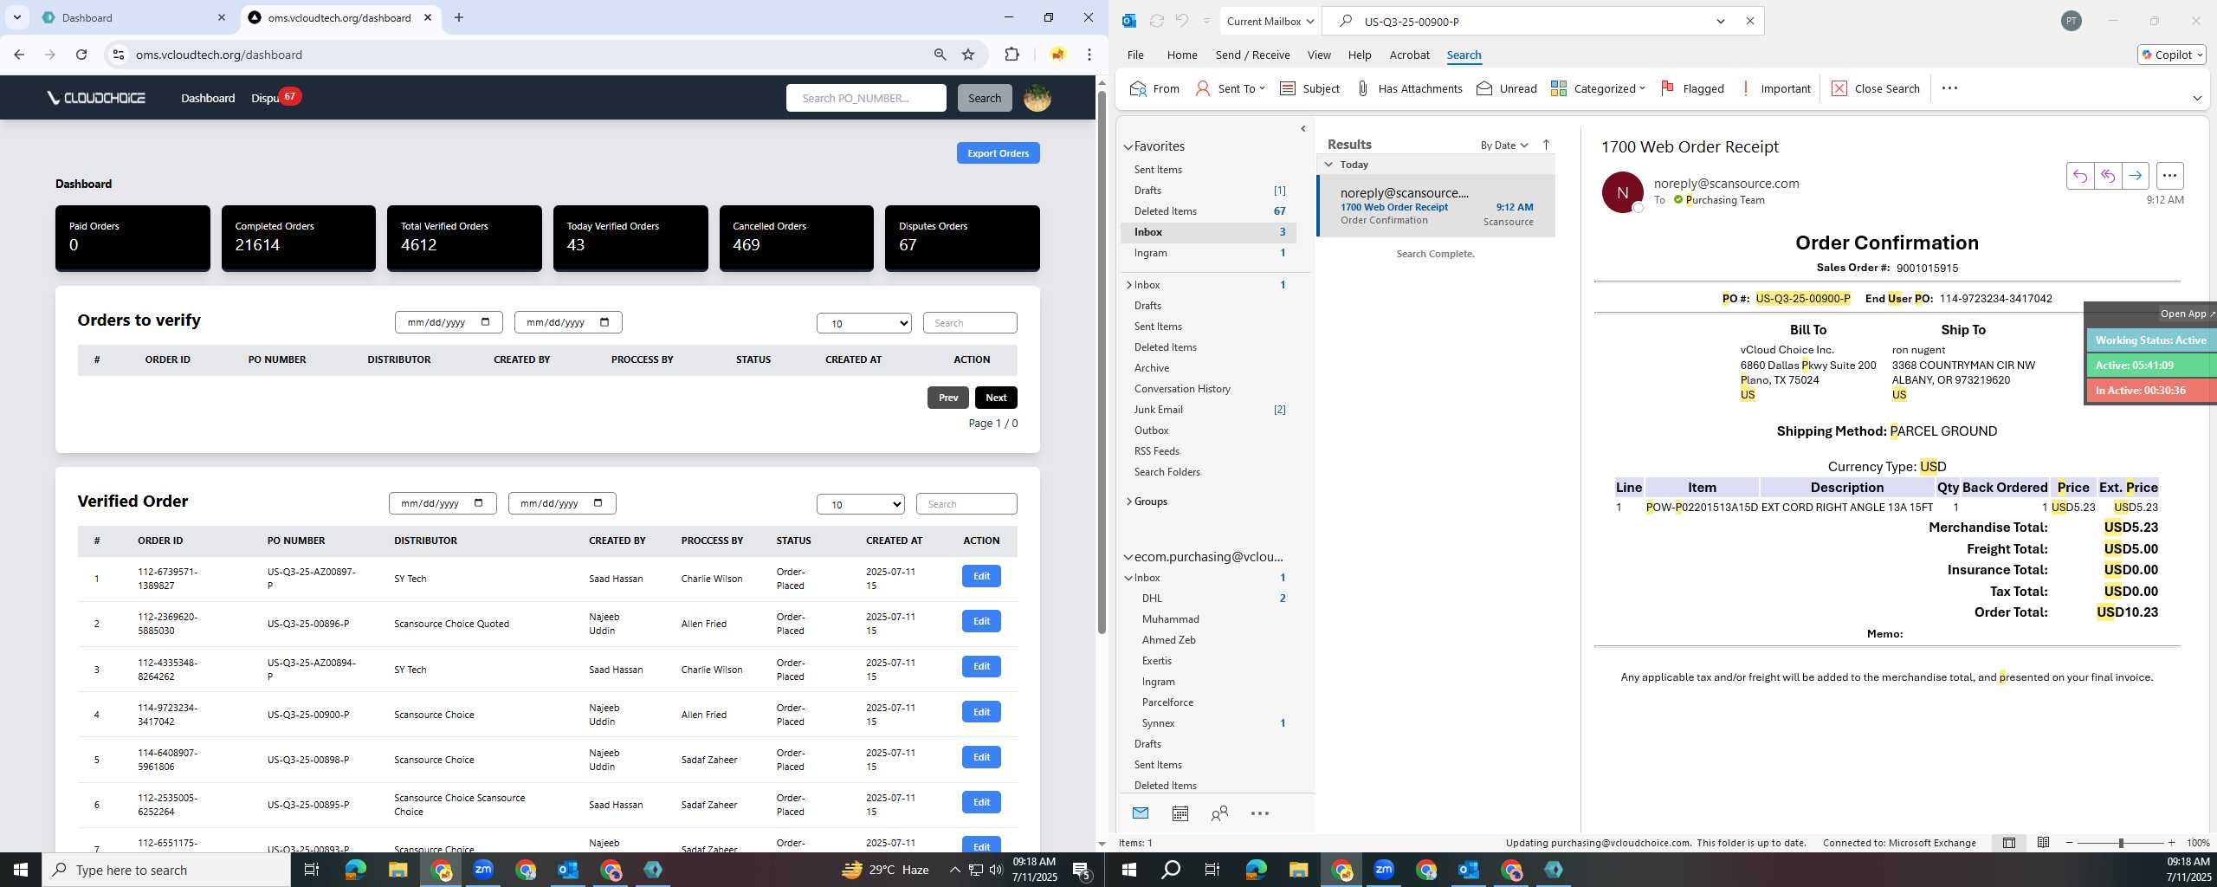
Task: Open Outlook File menu
Action: pos(1135,55)
